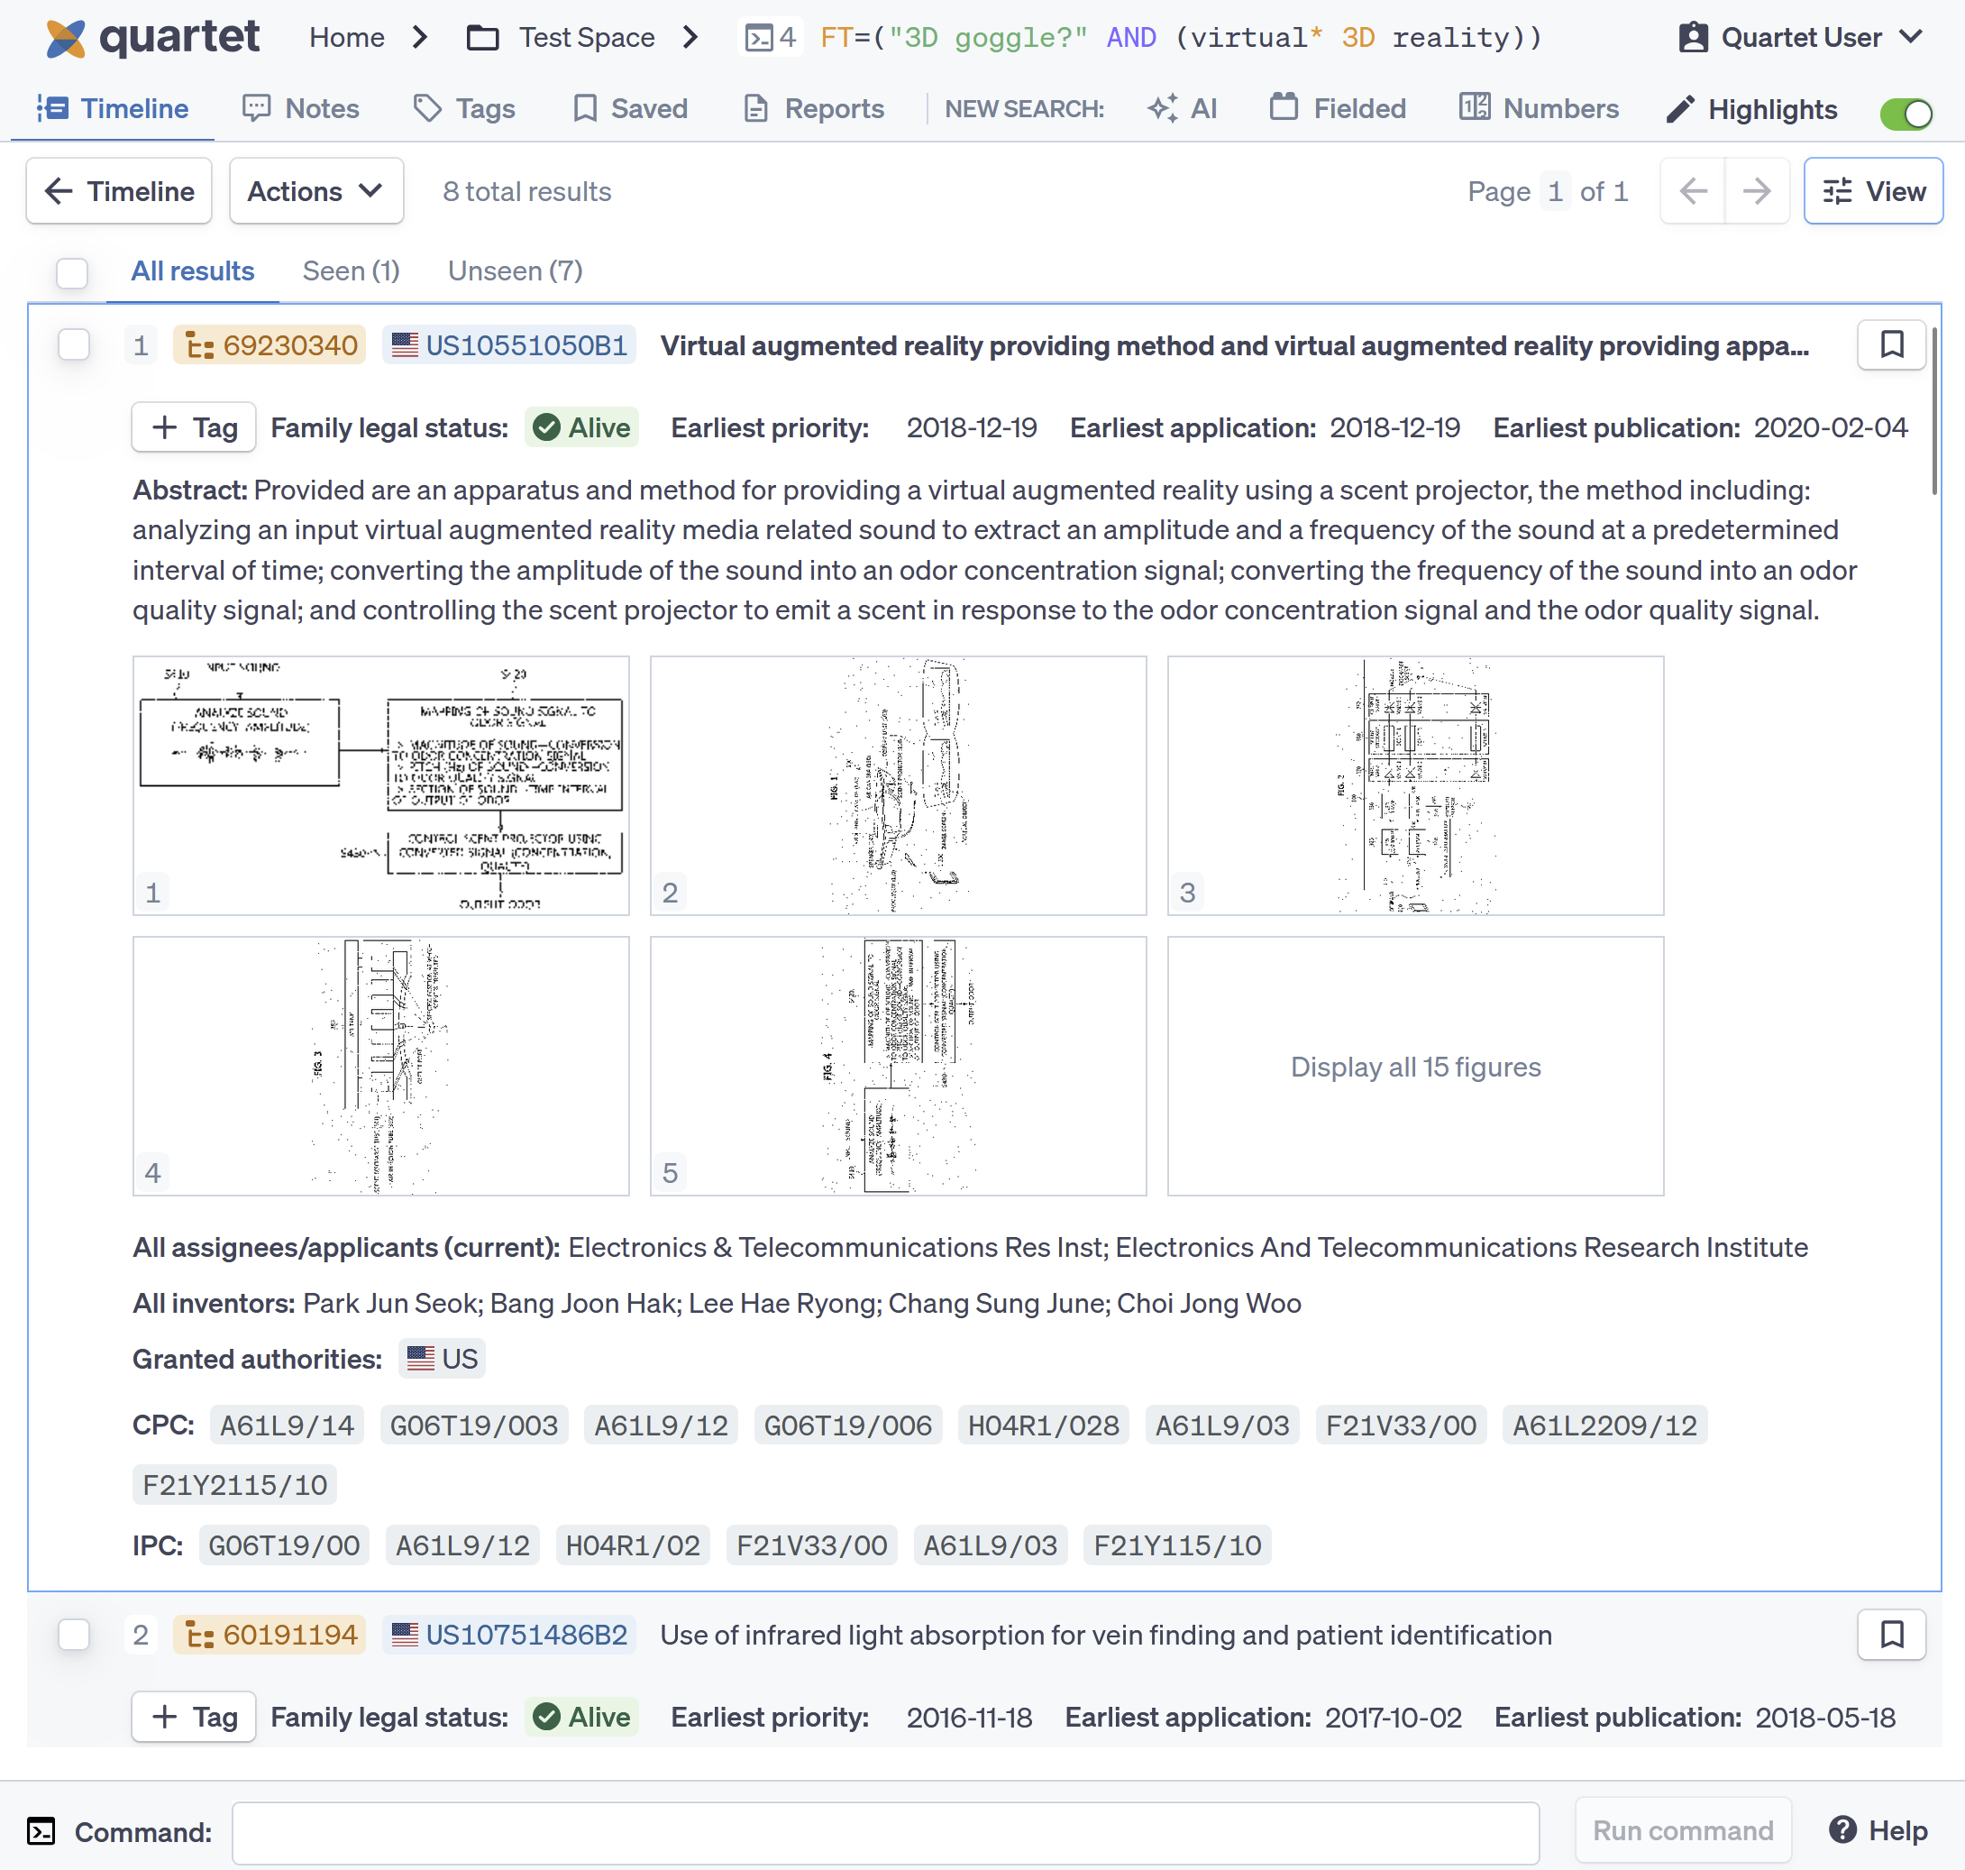Tick the checkbox for result 2
Screen dimensions: 1965x1870
74,1634
